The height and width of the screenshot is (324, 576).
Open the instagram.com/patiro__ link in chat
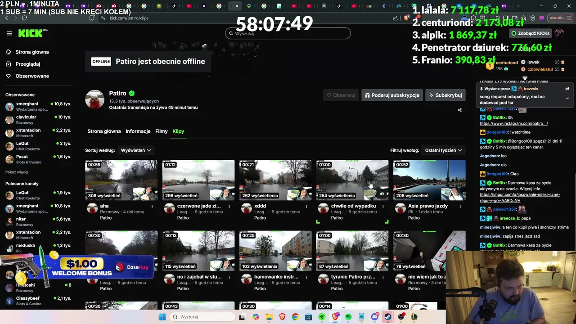pos(513,123)
